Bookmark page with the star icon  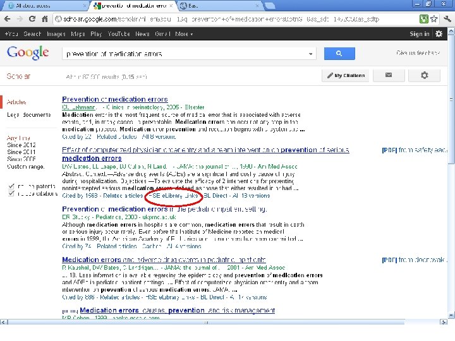coord(434,19)
